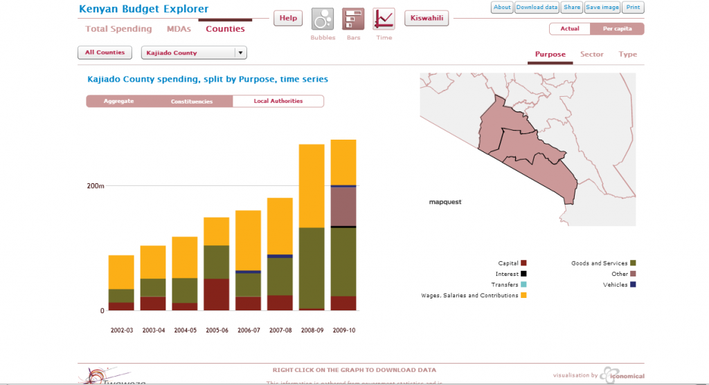Switch to the MDAs tab
Screen dimensions: 709x385
179,29
